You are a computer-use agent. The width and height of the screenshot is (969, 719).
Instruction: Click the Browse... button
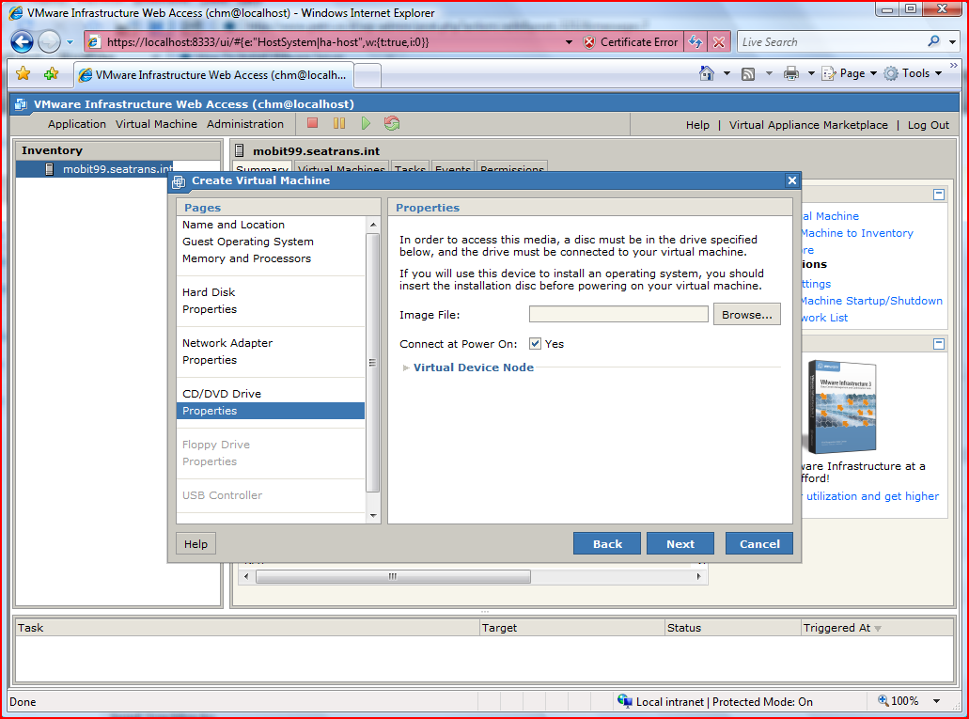[x=746, y=314]
